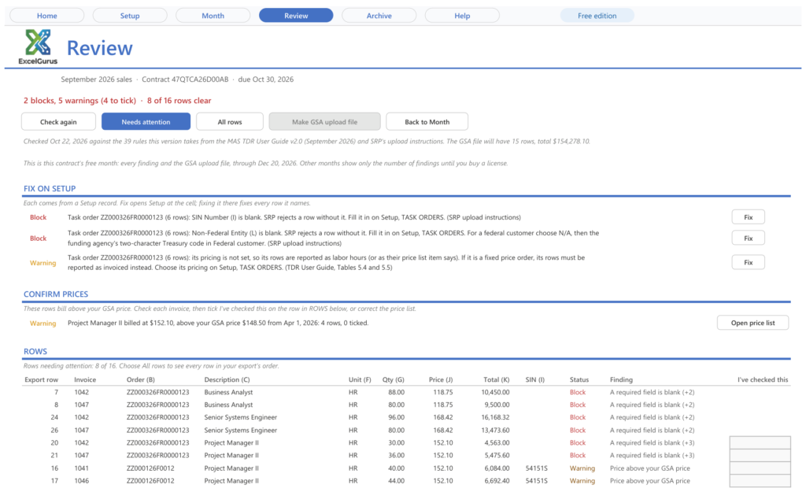Click the CONFIRM PRICES heading
The image size is (806, 492).
coord(56,294)
